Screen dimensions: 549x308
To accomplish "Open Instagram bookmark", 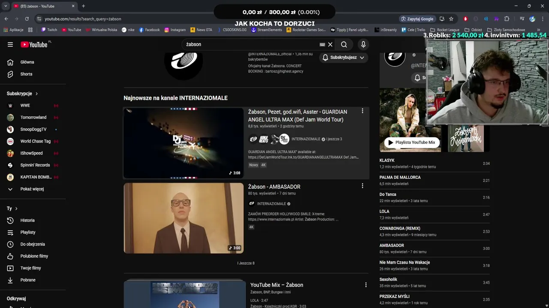I will (x=175, y=30).
